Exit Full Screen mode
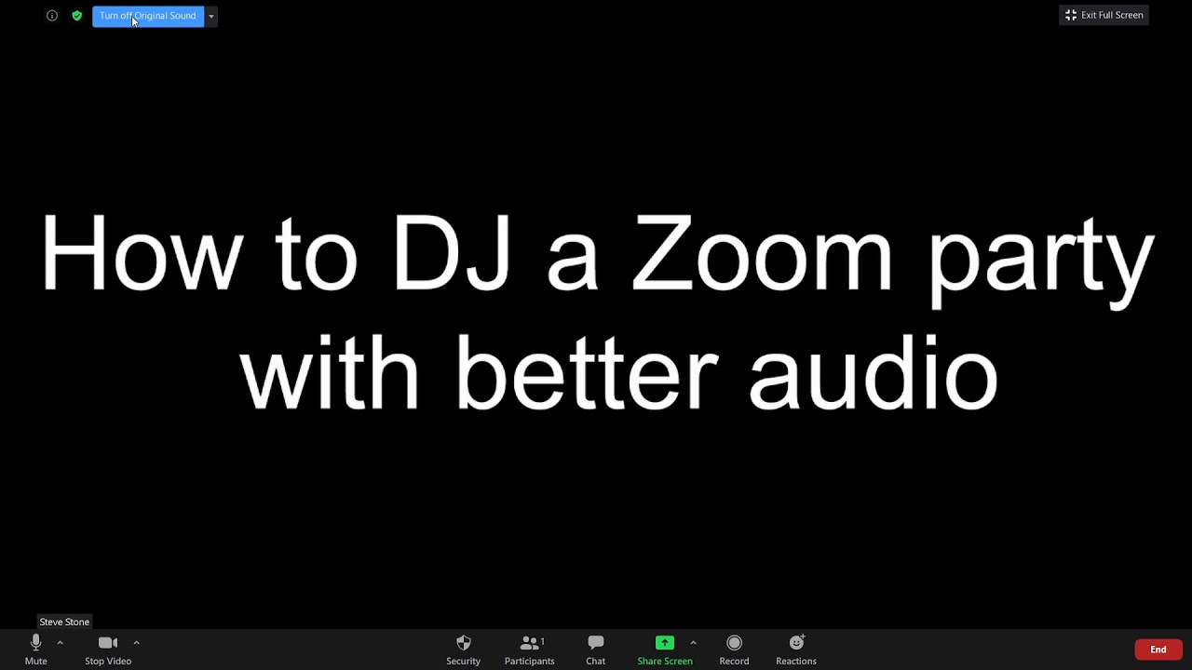The image size is (1192, 670). 1104,15
